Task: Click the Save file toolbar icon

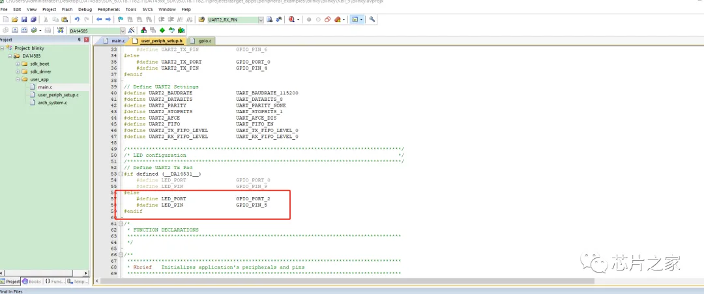Action: 23,20
